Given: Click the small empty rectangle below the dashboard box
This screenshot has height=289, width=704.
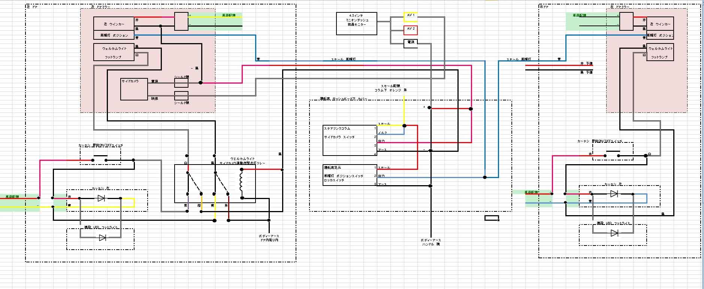Looking at the screenshot, I should (492, 218).
